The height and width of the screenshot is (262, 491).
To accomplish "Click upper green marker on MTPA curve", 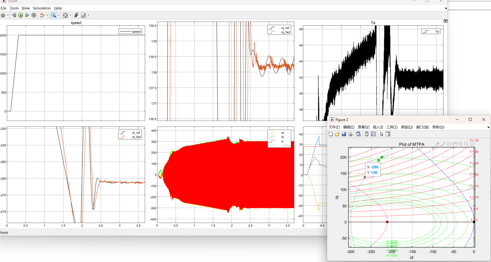I will pos(382,157).
